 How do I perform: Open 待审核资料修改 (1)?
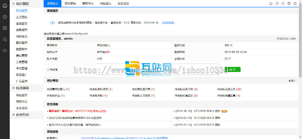101,89
